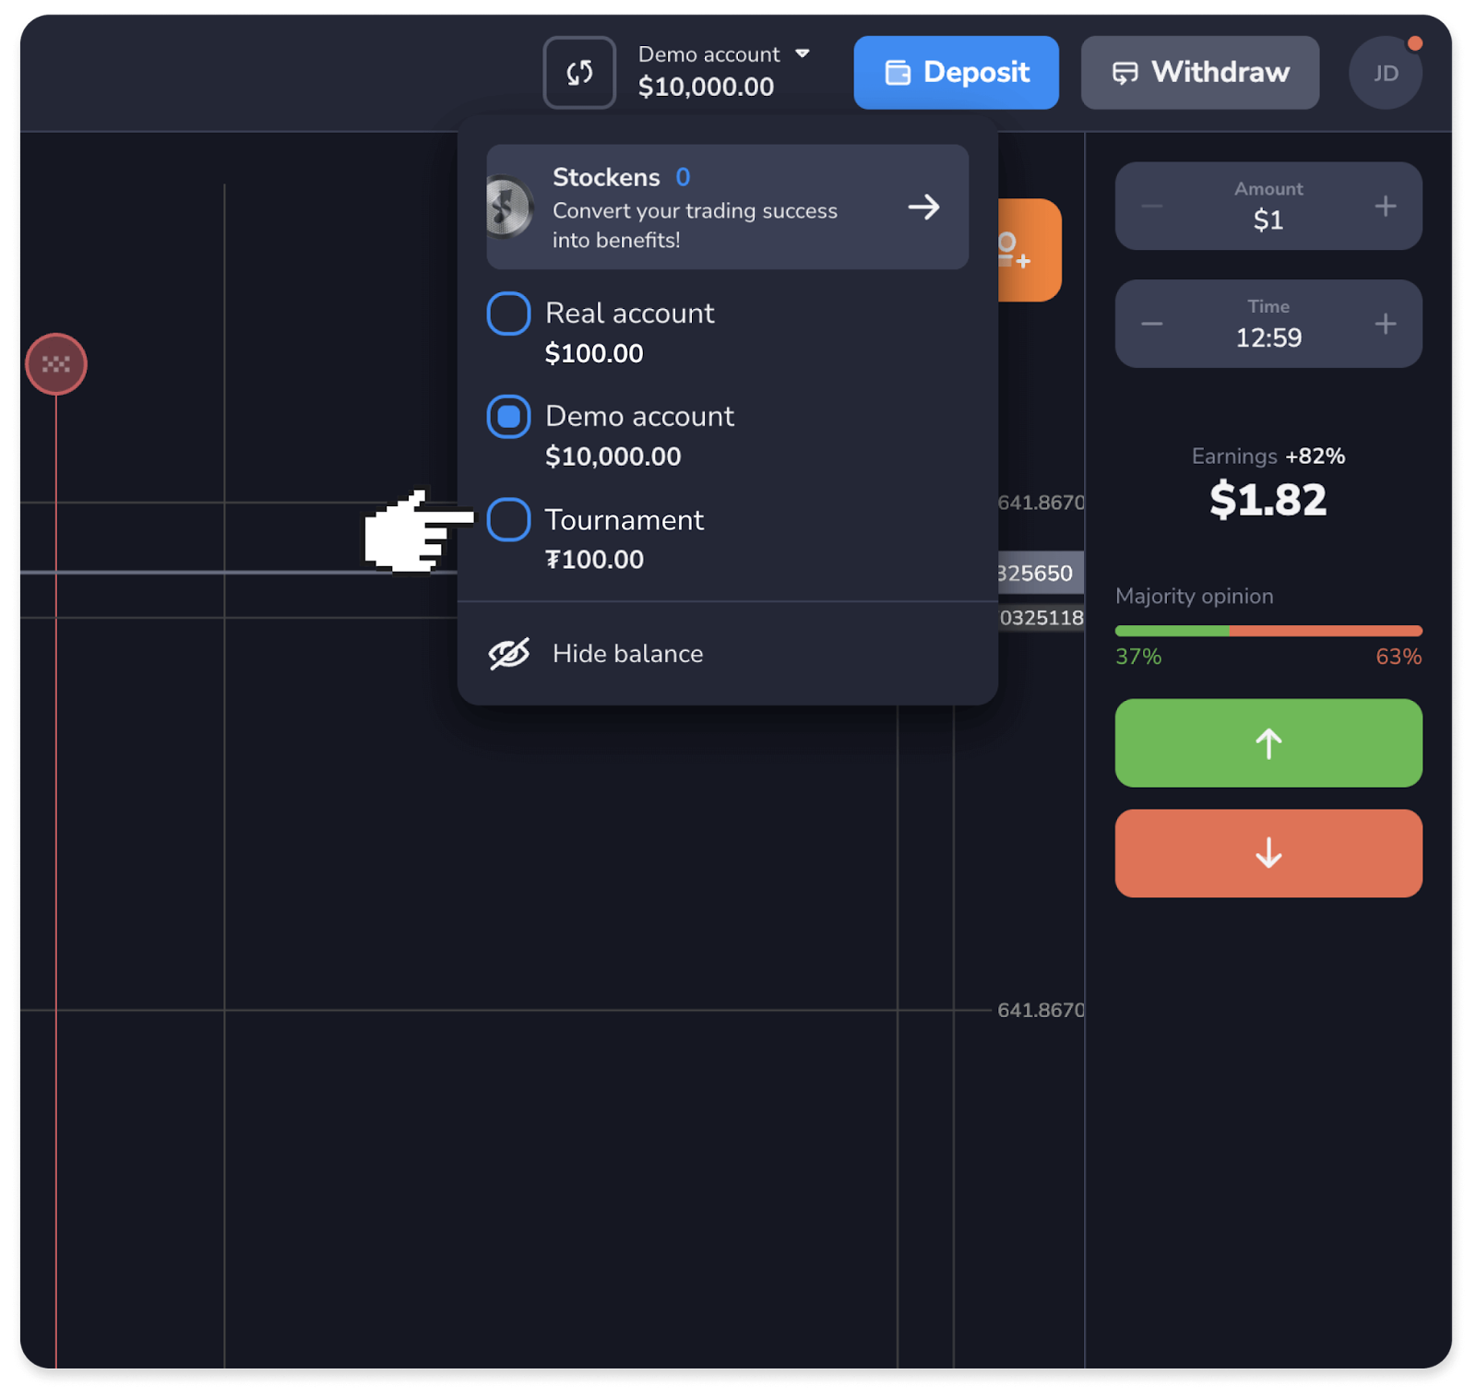Viewport: 1476px width, 1398px height.
Task: Click the red down arrow trade button
Action: click(x=1268, y=853)
